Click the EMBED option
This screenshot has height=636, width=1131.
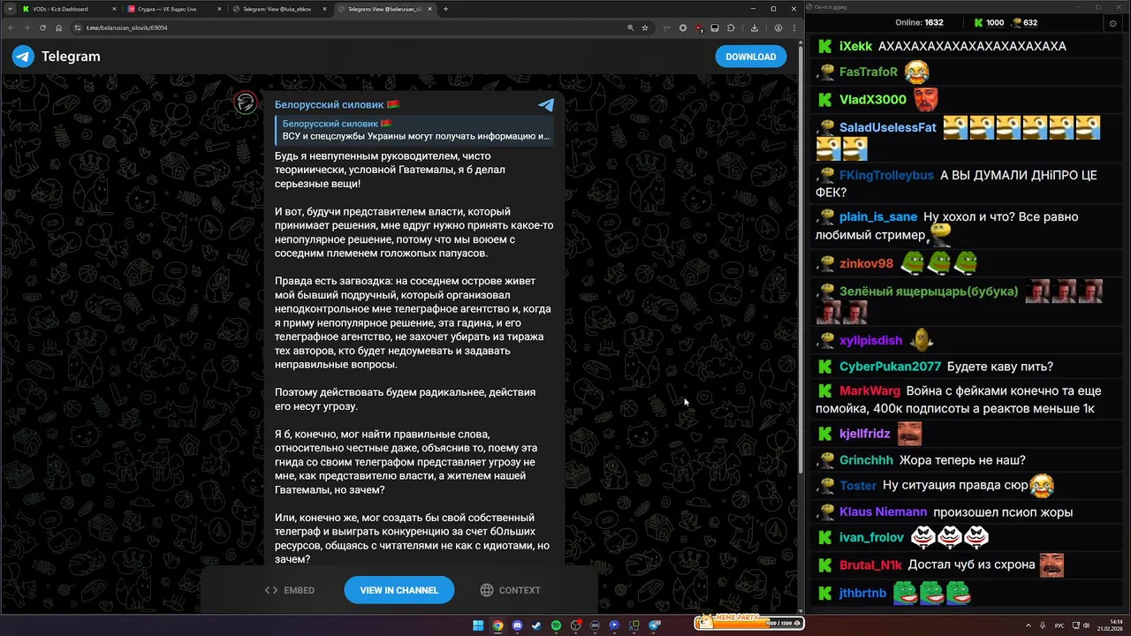pyautogui.click(x=290, y=590)
